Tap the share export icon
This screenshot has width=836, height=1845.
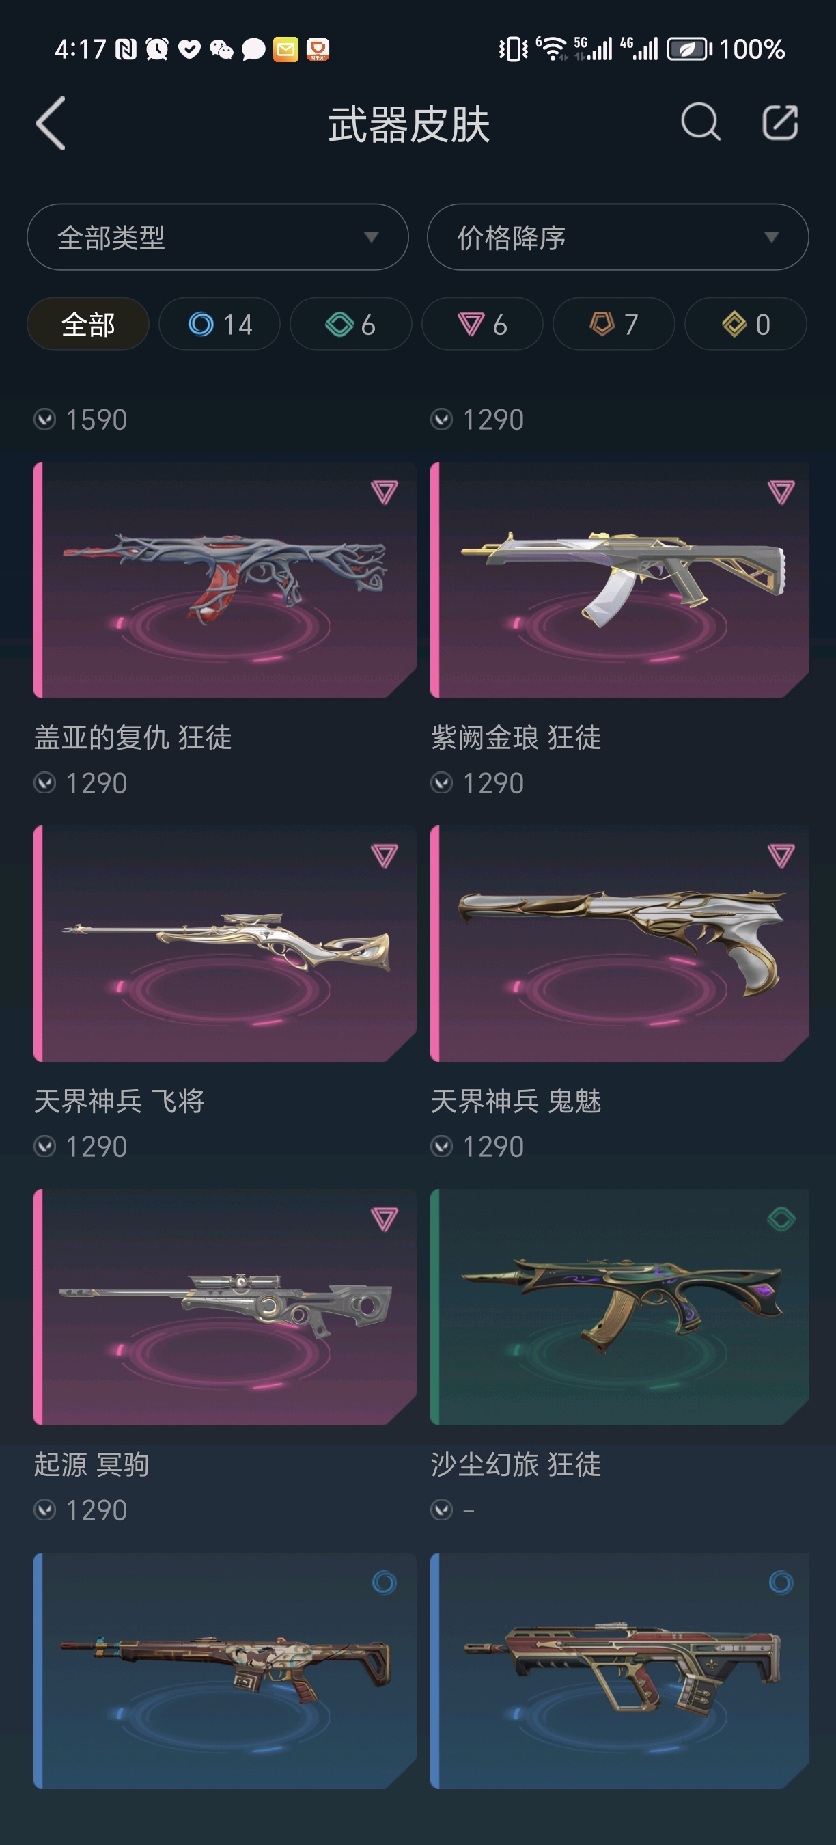[780, 122]
